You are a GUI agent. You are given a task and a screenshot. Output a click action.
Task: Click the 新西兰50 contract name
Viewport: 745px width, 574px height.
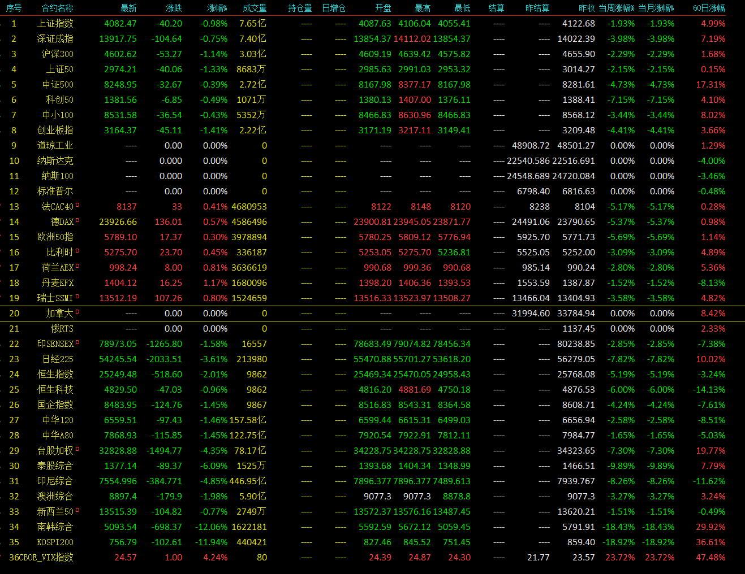[x=55, y=512]
